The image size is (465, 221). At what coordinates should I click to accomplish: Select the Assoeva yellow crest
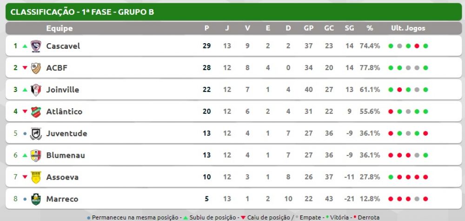36,177
